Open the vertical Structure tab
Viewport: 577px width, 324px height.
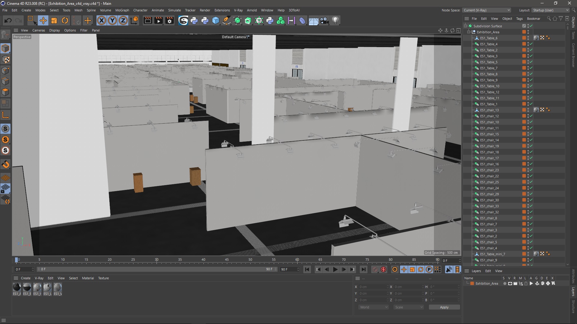(573, 306)
